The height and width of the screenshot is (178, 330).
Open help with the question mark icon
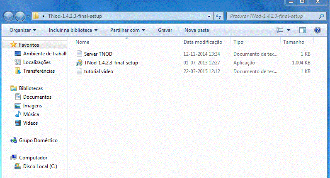[x=318, y=30]
